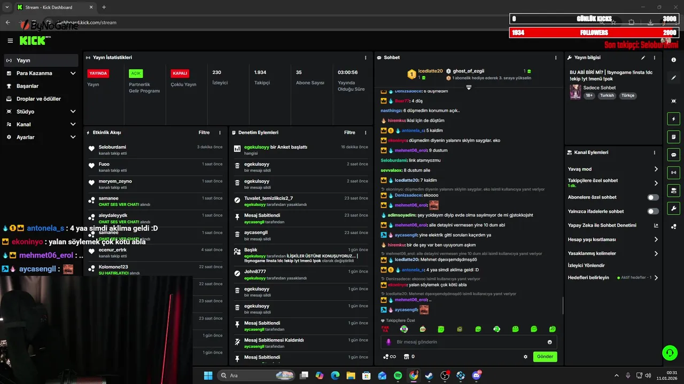Open Windows Start menu
The image size is (684, 384).
[x=208, y=375]
